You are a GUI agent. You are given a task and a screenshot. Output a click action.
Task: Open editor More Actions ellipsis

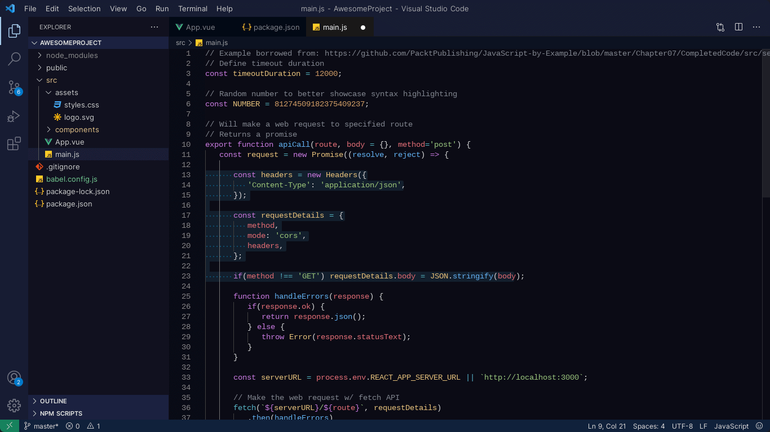coord(756,27)
